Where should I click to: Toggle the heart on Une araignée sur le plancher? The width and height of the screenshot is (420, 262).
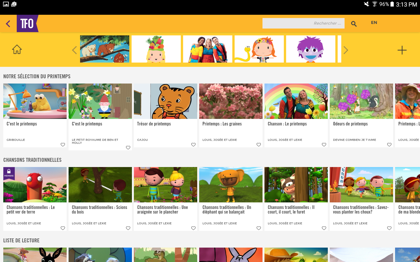click(x=193, y=228)
